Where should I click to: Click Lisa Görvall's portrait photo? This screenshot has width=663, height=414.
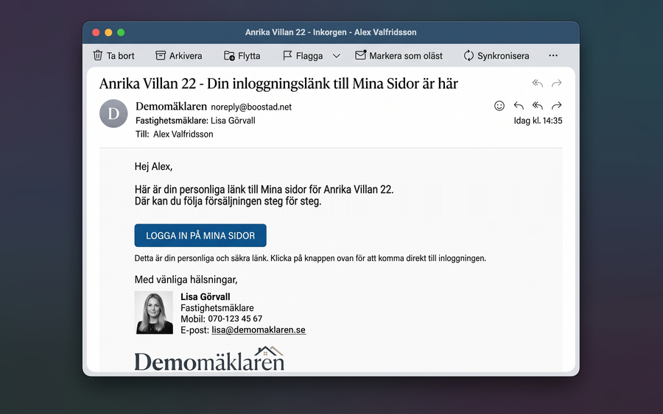coord(153,313)
